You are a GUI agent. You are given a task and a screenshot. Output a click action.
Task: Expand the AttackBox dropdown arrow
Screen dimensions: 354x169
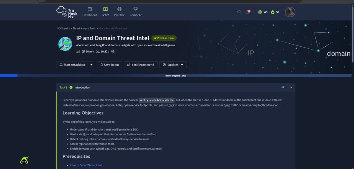point(91,65)
